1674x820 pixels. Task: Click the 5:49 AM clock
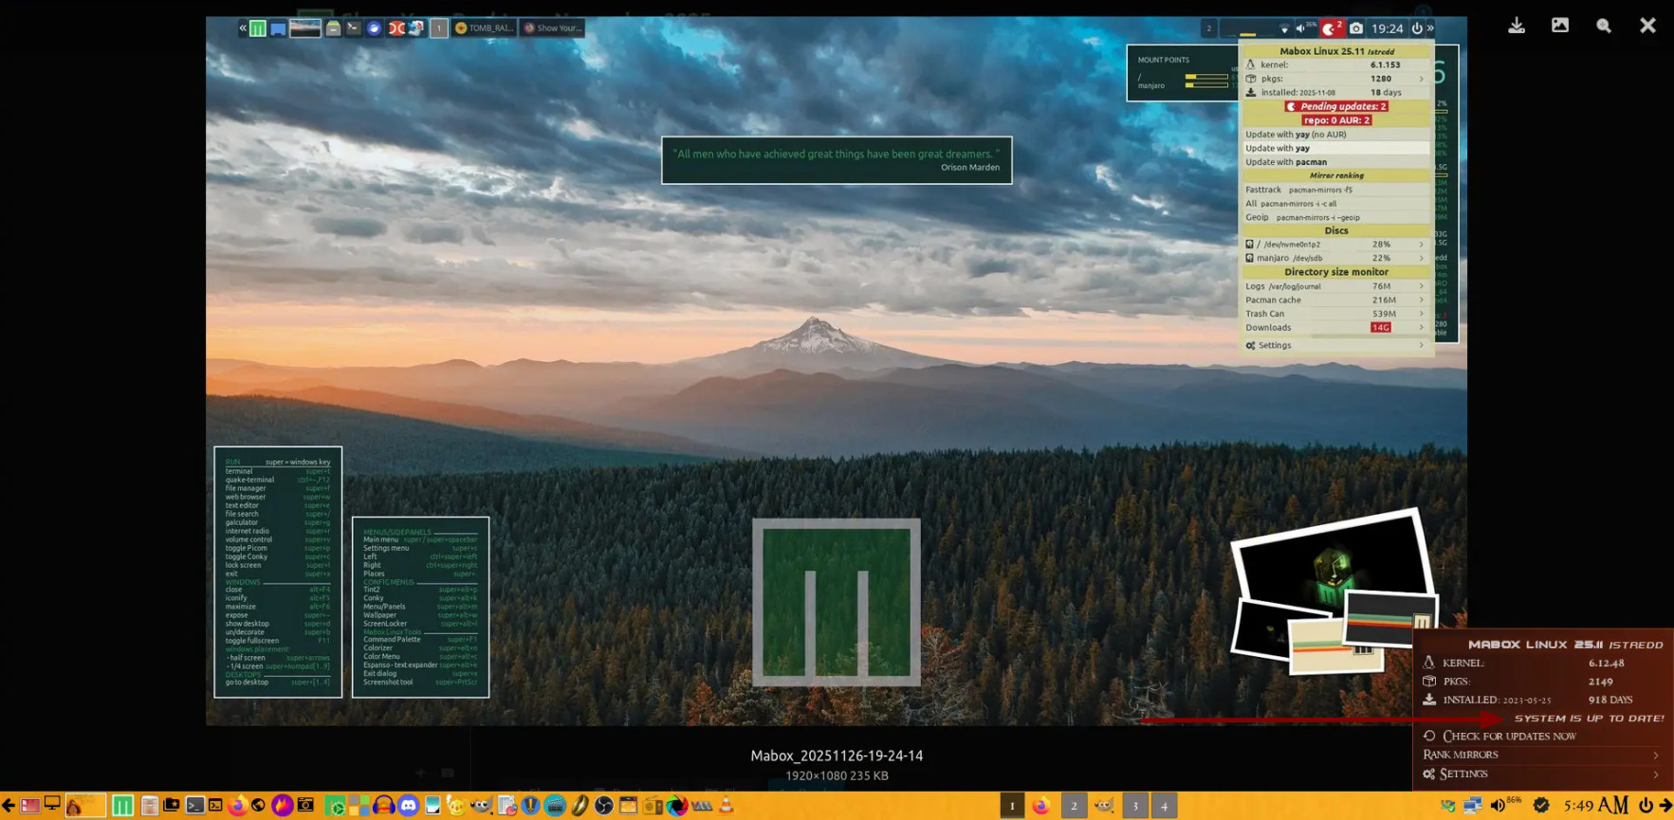click(x=1595, y=806)
